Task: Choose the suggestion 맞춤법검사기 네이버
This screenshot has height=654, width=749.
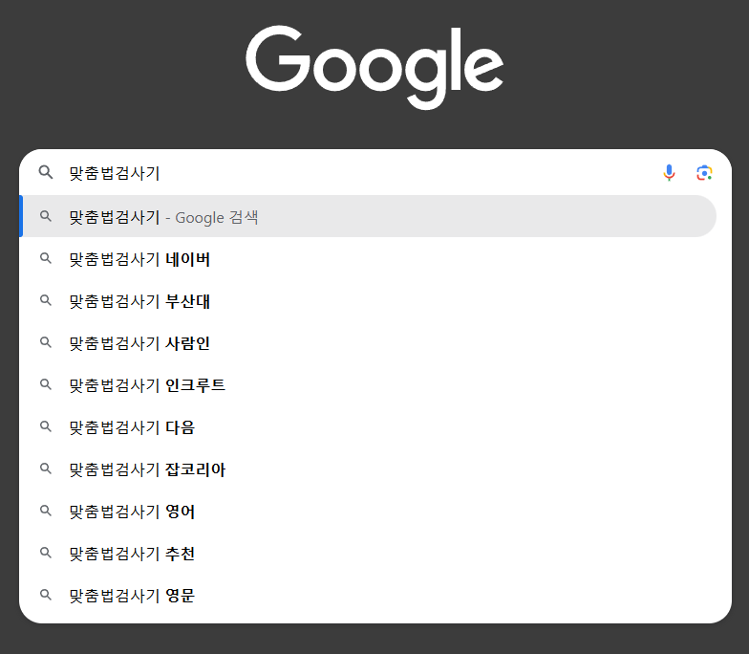Action: click(368, 258)
